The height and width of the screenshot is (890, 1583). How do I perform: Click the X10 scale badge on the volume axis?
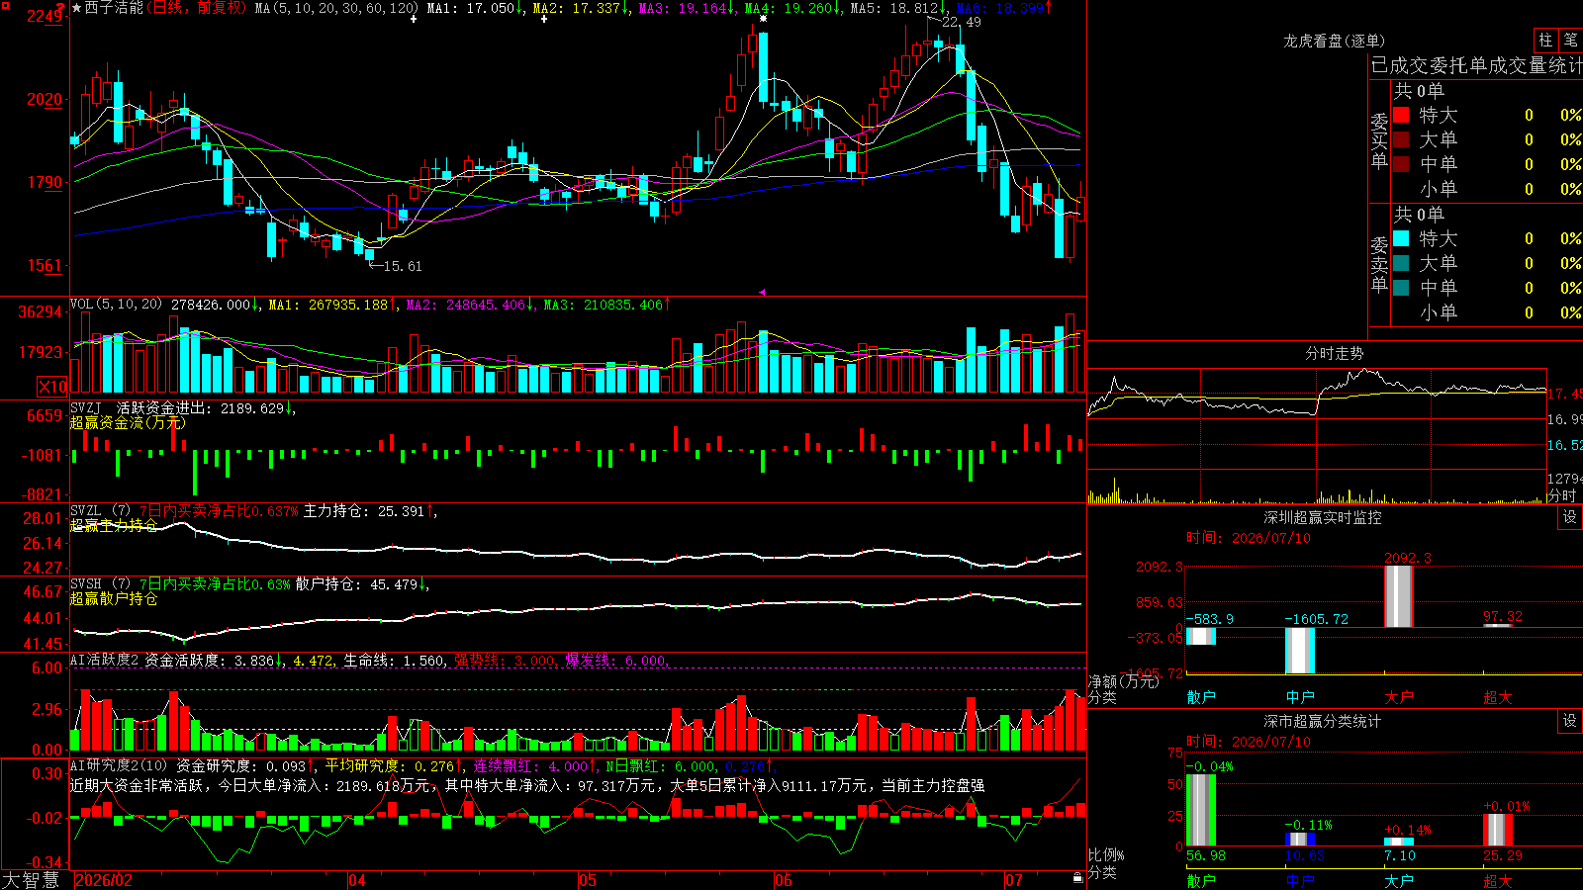point(52,387)
